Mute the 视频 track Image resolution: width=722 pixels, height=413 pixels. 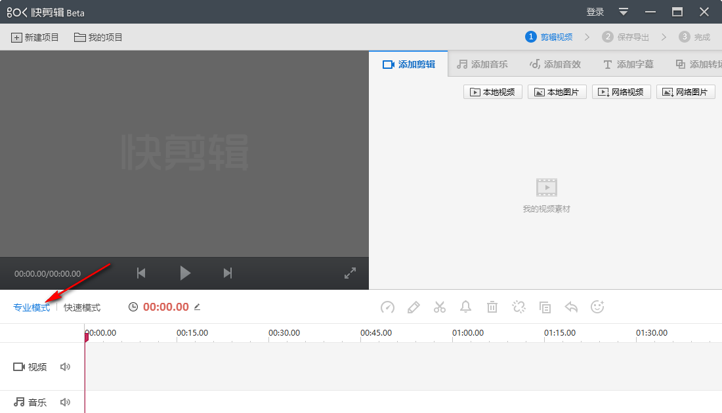click(66, 366)
